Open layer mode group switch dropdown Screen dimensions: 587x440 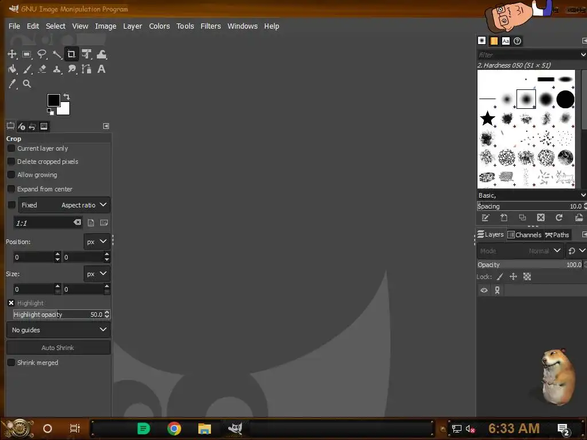[x=576, y=251]
